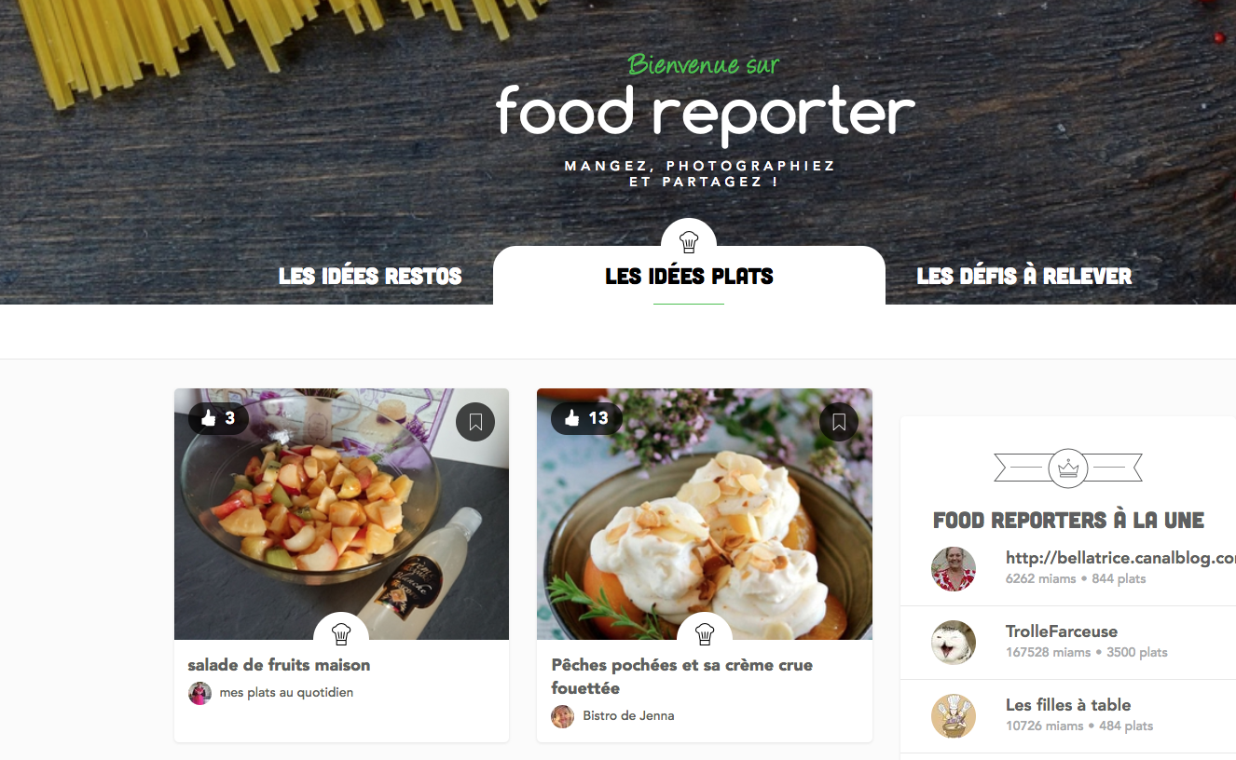Switch to Les Idées Restos tab
The height and width of the screenshot is (760, 1236).
tap(370, 277)
